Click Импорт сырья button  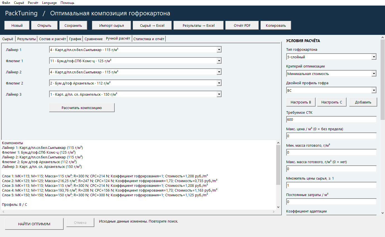(112, 25)
